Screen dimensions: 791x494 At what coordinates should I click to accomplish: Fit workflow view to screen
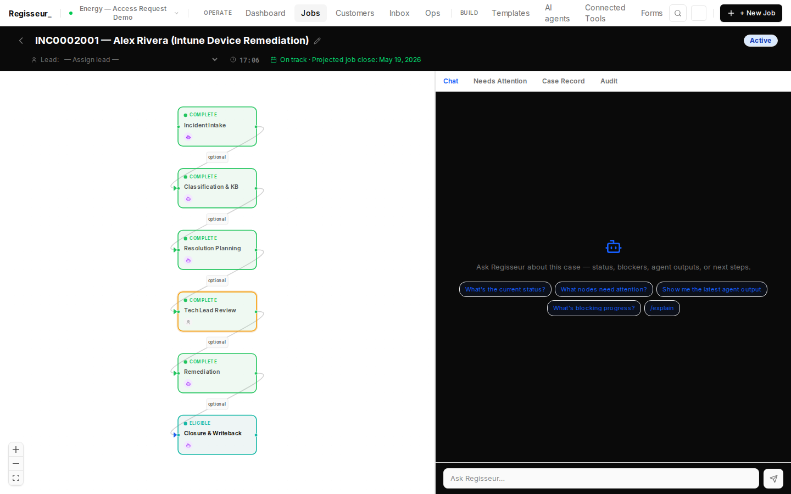pos(16,478)
